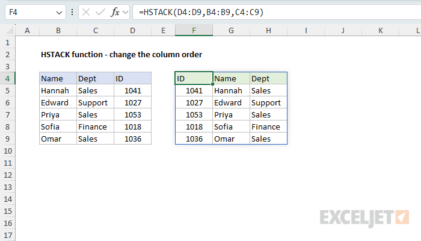Image resolution: width=421 pixels, height=241 pixels.
Task: Select column H header
Action: (x=268, y=31)
